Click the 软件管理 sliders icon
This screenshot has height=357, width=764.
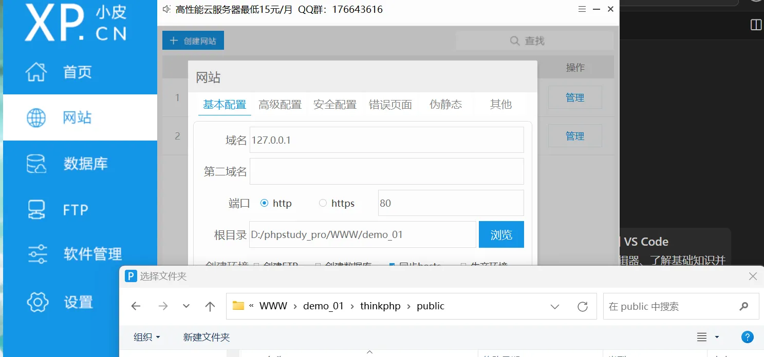(36, 254)
